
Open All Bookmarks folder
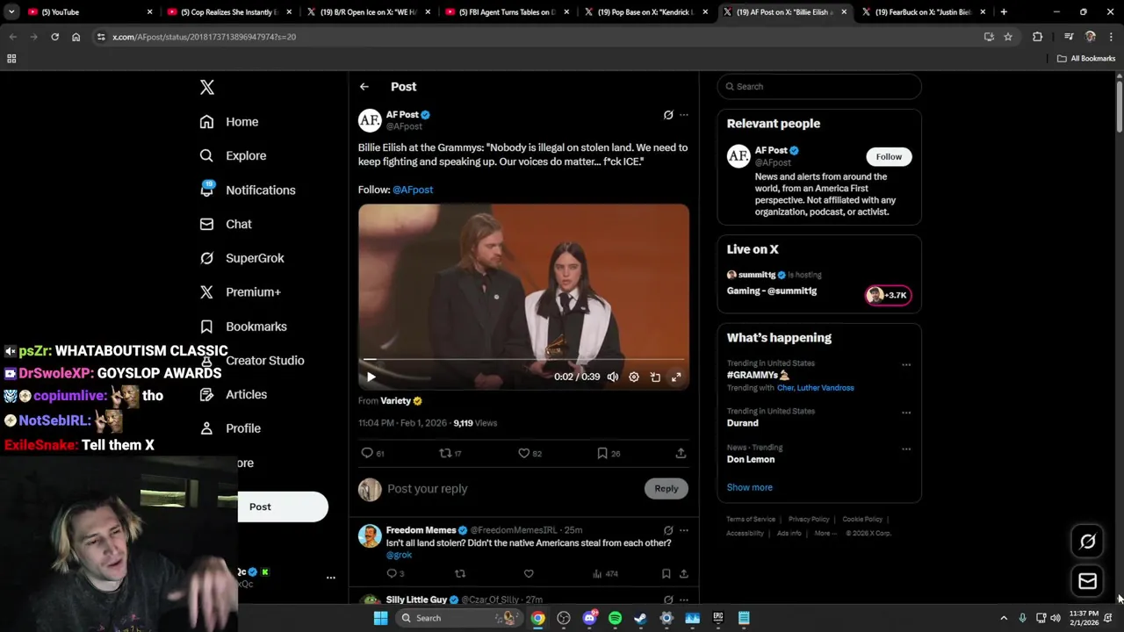click(1086, 59)
